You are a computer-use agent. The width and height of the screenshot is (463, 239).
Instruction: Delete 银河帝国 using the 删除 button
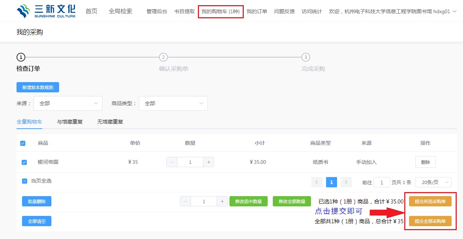(425, 162)
